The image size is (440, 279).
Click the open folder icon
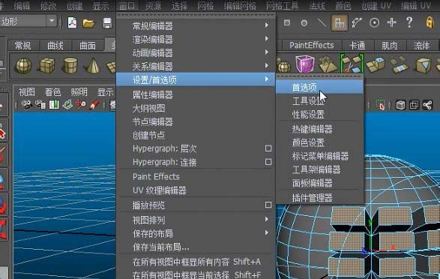tap(88, 23)
